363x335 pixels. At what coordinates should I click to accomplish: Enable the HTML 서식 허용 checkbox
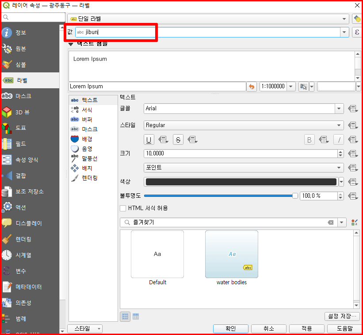tap(123, 208)
